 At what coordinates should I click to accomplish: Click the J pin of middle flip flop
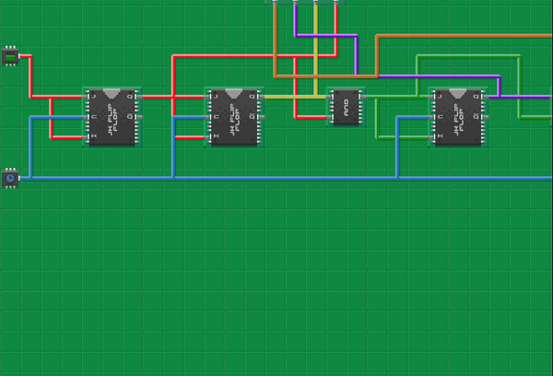coord(206,97)
